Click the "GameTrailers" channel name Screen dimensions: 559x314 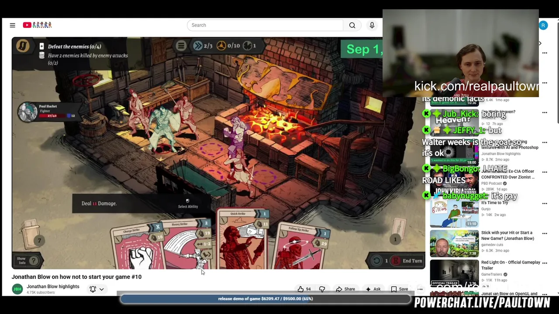[x=492, y=274]
